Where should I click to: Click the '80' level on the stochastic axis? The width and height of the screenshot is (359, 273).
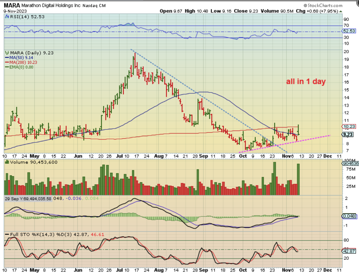pyautogui.click(x=347, y=240)
